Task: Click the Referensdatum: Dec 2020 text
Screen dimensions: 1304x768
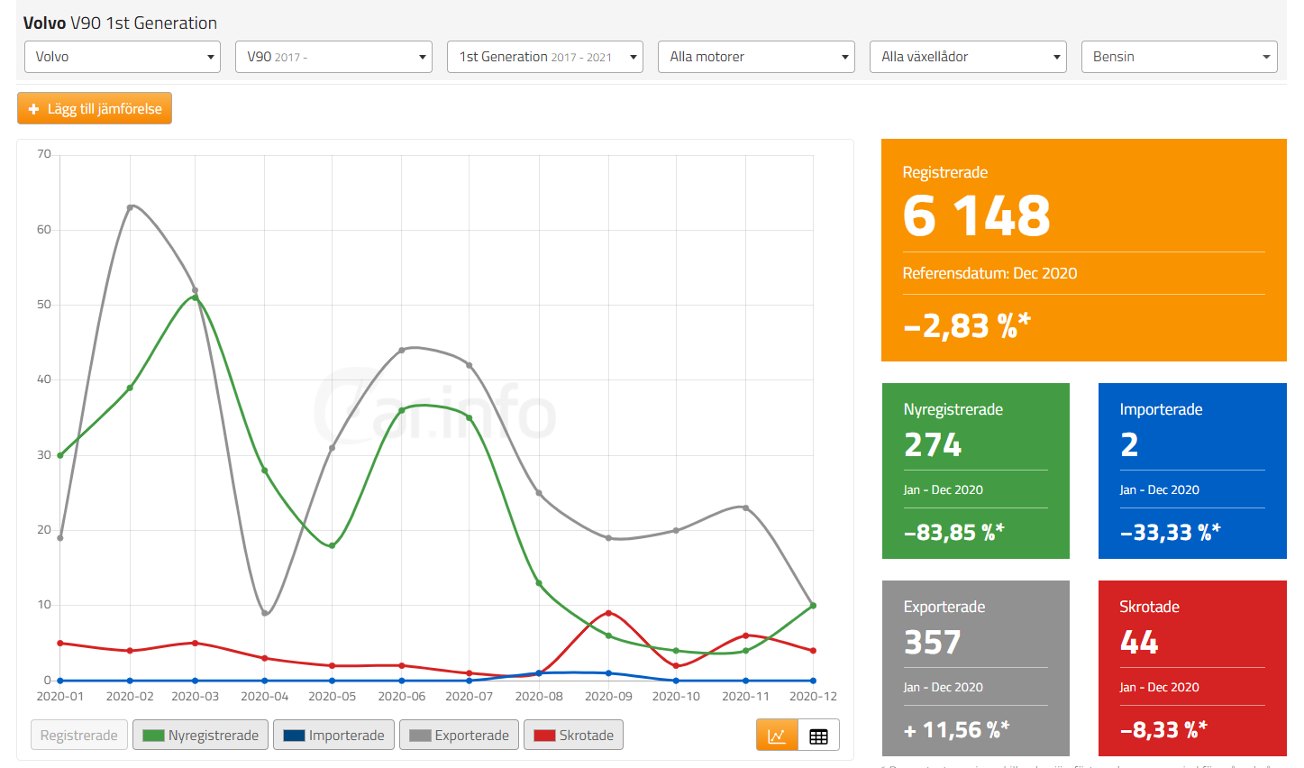Action: click(x=989, y=273)
